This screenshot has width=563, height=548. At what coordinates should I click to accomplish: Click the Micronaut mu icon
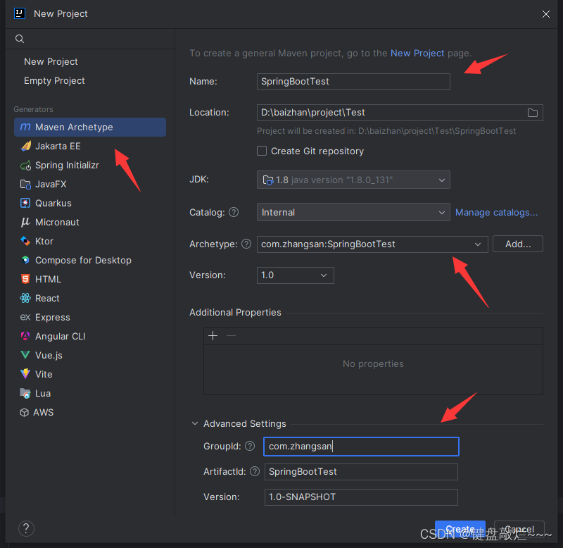(x=25, y=222)
